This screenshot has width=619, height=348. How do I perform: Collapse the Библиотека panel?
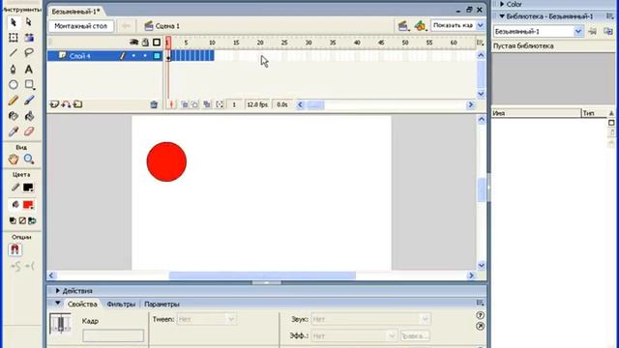502,16
